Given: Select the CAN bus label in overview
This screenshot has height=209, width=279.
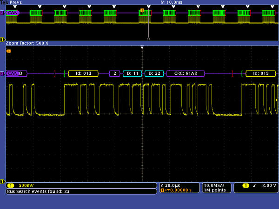Looking at the screenshot, I should coord(13,13).
